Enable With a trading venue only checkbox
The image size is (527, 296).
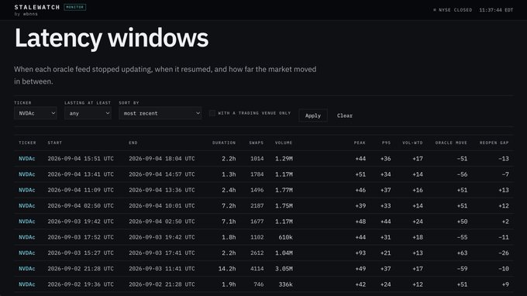pos(212,113)
